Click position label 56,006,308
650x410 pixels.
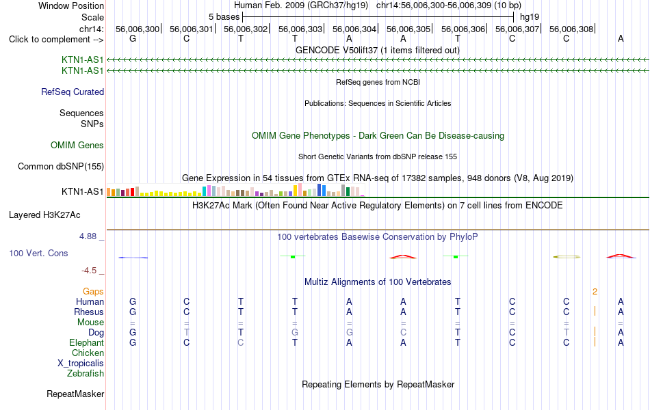(x=571, y=29)
